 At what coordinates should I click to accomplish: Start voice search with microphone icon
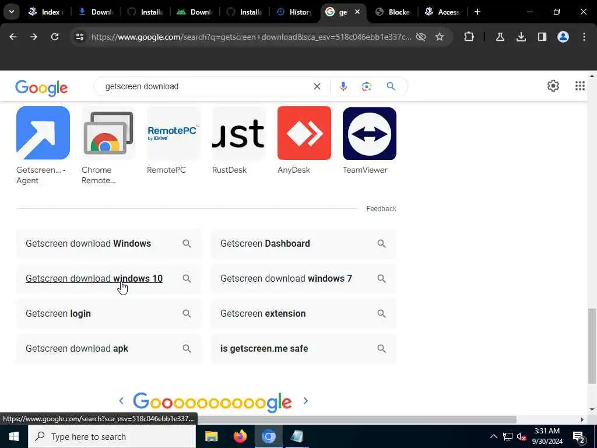pos(343,86)
